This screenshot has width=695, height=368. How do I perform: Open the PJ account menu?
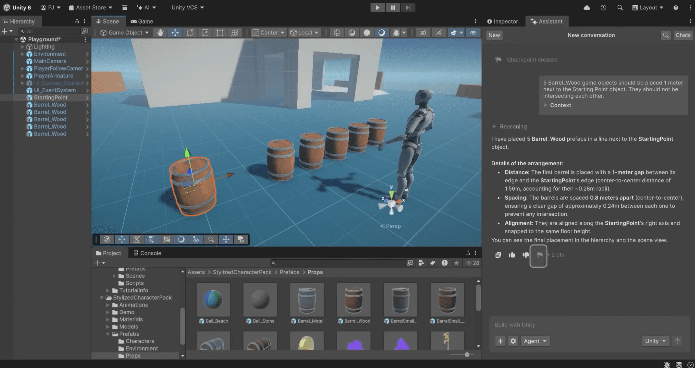50,8
